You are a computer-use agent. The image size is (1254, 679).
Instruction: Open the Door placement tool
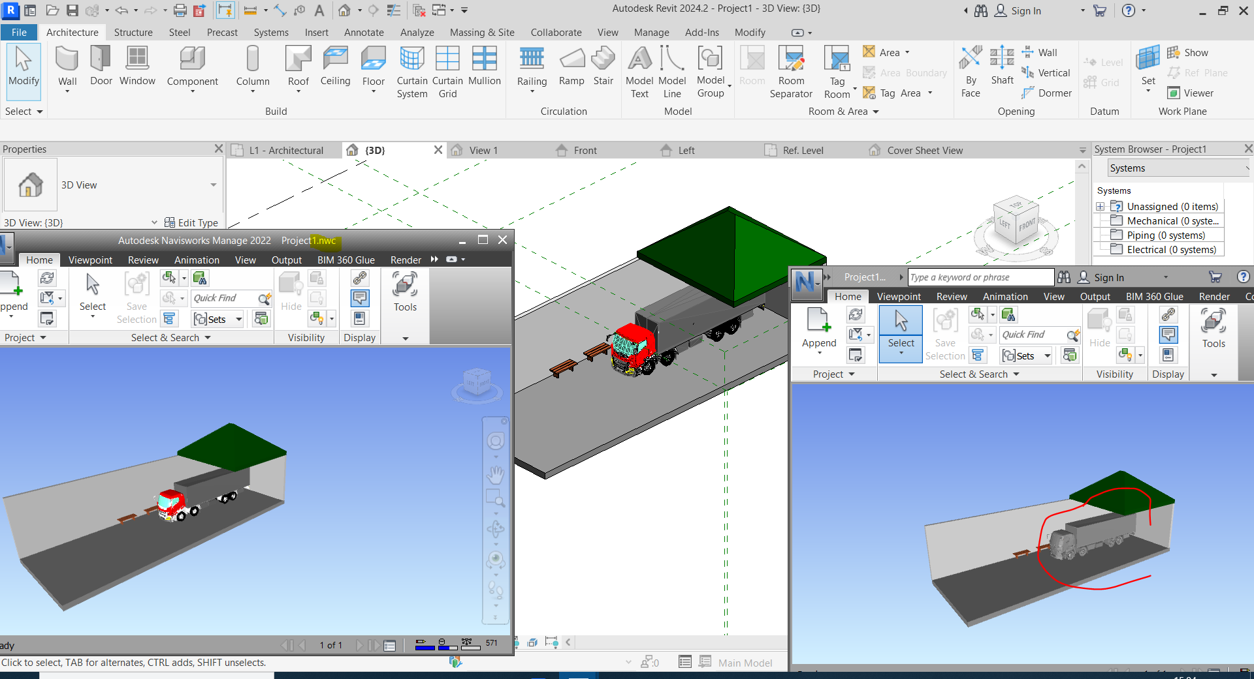(100, 65)
